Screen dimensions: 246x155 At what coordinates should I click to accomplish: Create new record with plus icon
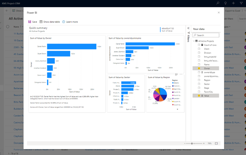(233, 3)
